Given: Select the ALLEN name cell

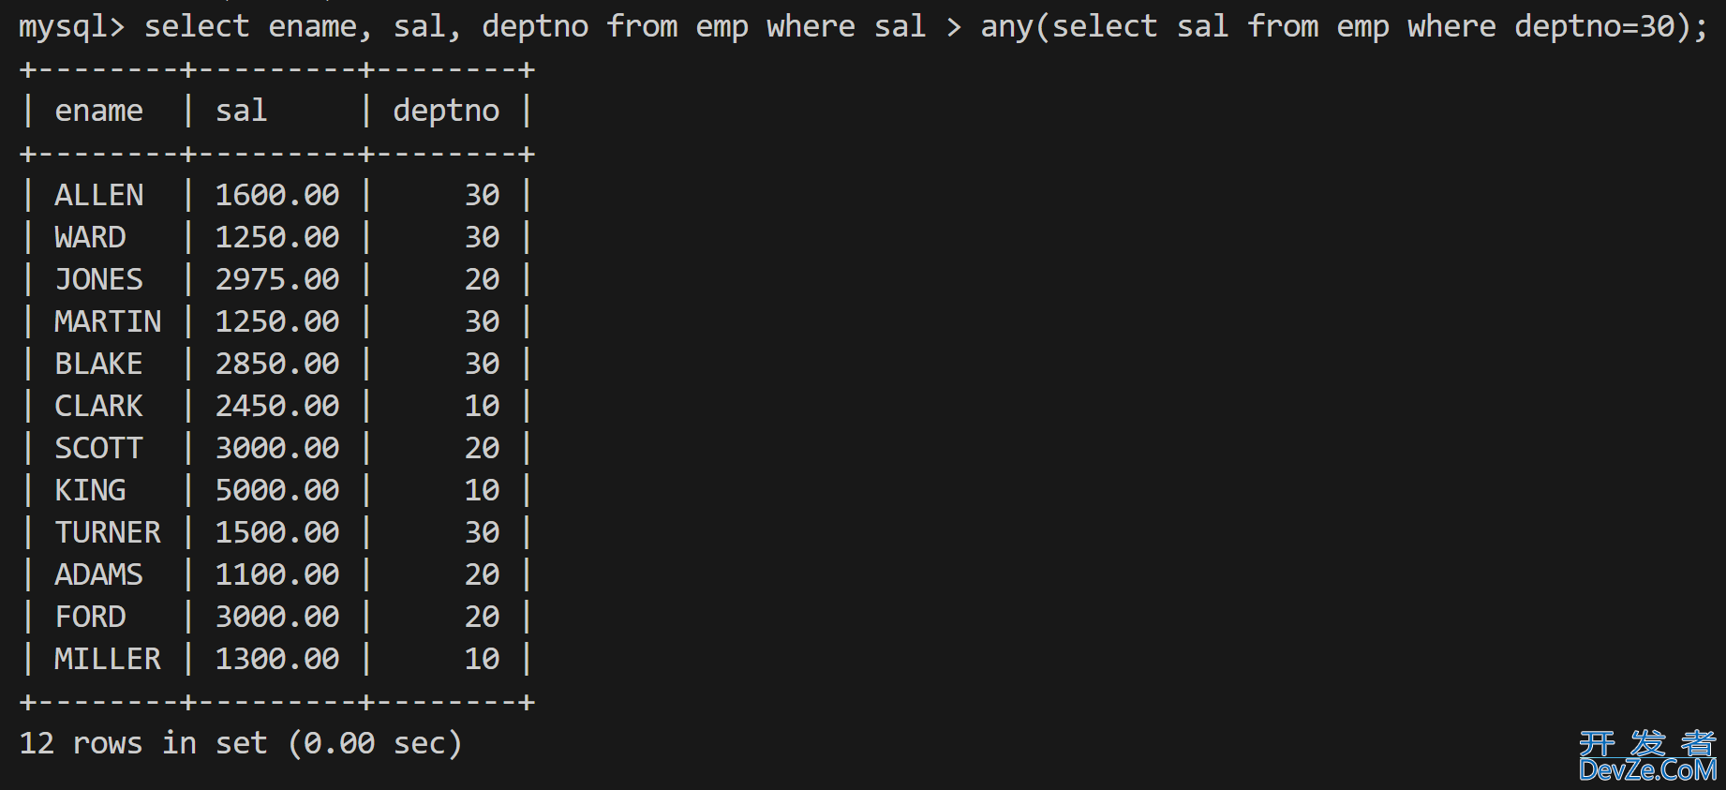Looking at the screenshot, I should click(x=98, y=195).
